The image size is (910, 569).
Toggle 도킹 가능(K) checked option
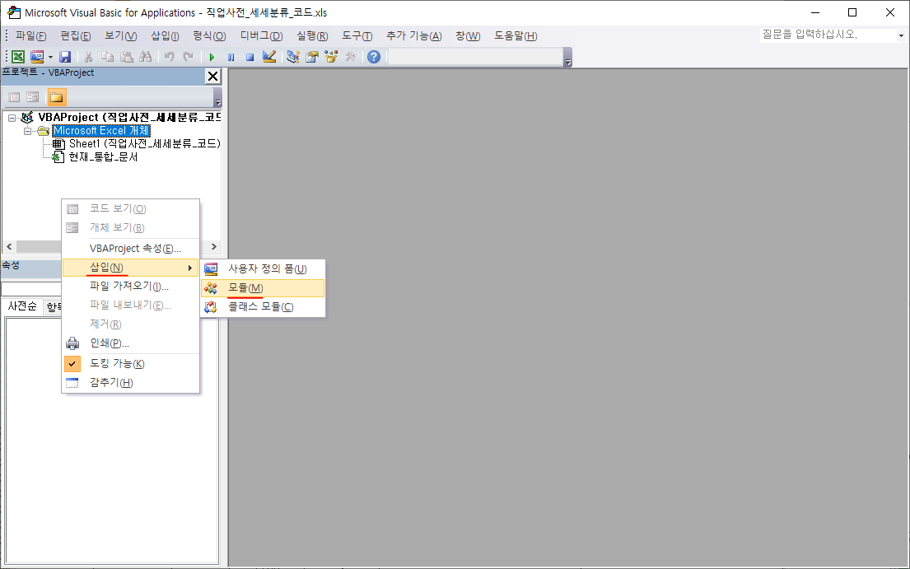[131, 364]
